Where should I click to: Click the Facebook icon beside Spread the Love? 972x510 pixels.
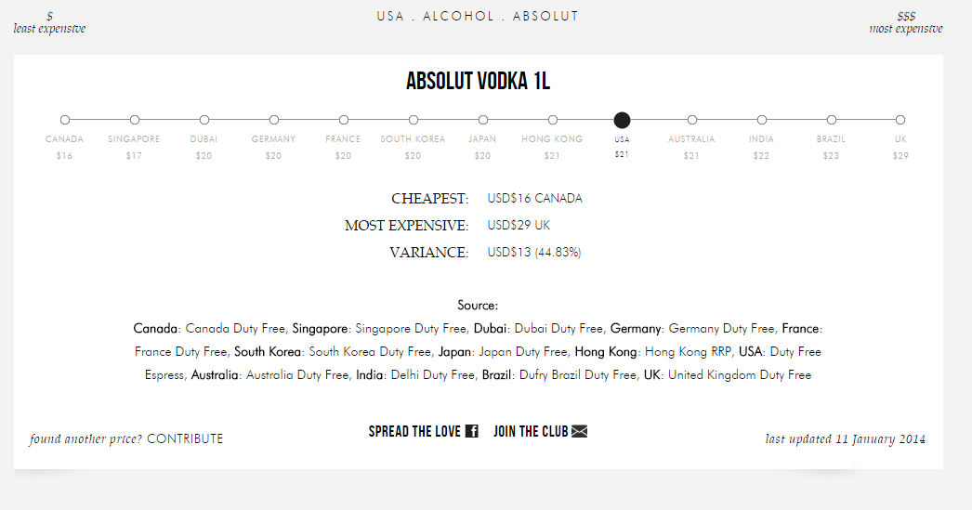coord(471,431)
